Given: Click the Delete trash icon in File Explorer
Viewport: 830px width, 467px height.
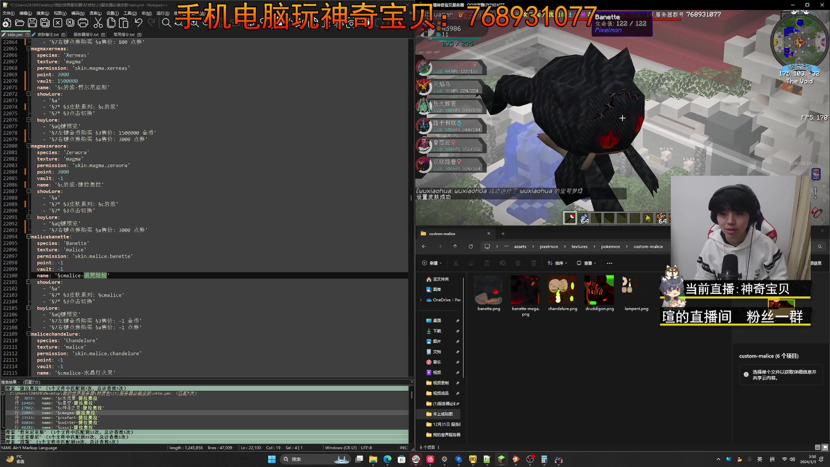Looking at the screenshot, I should tap(533, 263).
